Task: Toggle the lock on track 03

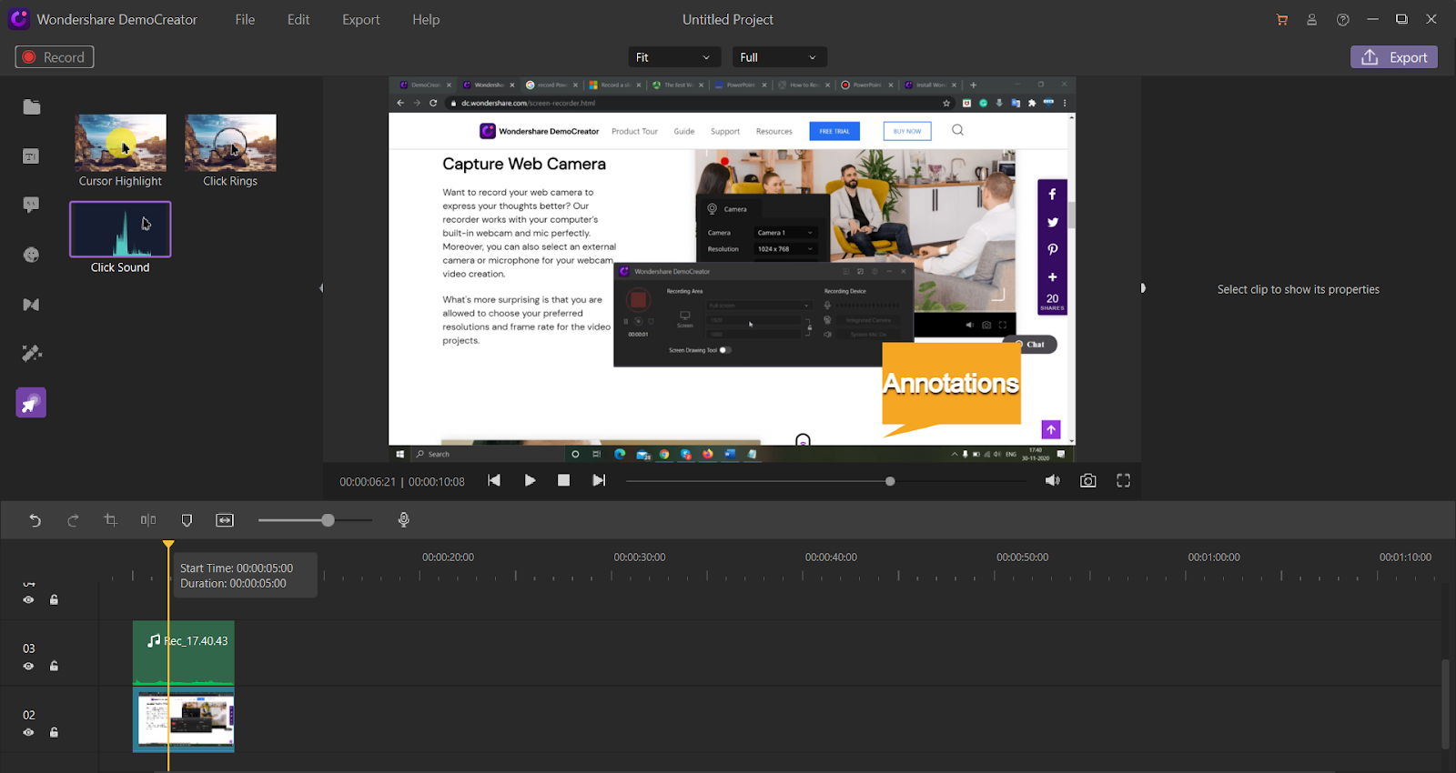Action: point(55,666)
